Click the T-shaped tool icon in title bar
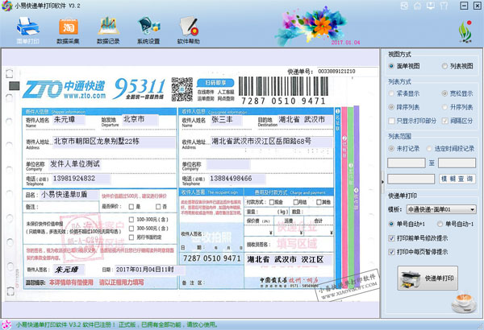 tap(444, 6)
